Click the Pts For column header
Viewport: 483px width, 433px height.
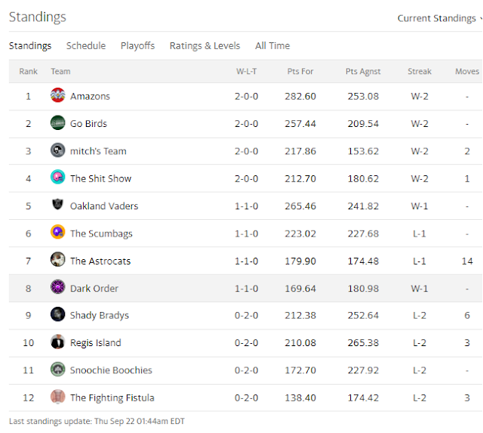[300, 72]
